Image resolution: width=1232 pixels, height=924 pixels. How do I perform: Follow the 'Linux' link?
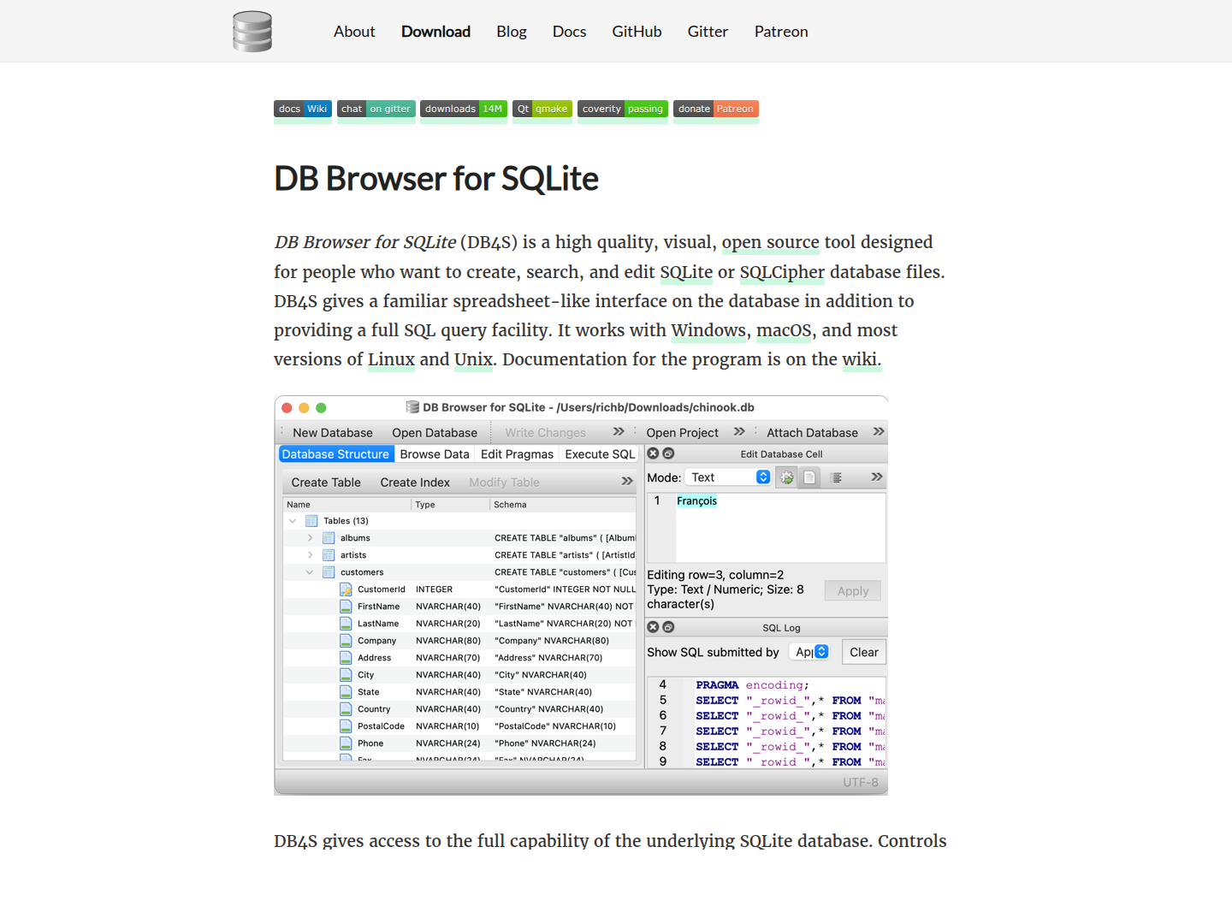pos(391,359)
